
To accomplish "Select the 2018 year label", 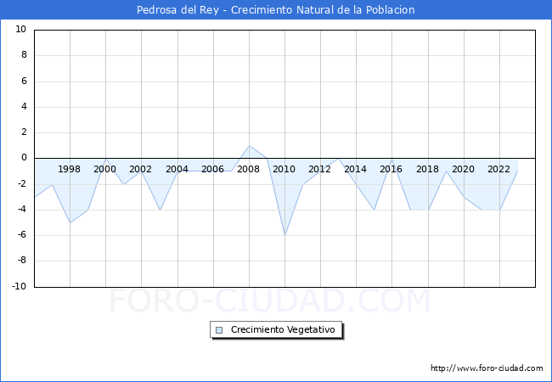I will [x=427, y=169].
